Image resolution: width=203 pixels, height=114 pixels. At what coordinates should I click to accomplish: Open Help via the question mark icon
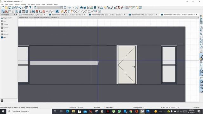pyautogui.click(x=30, y=8)
